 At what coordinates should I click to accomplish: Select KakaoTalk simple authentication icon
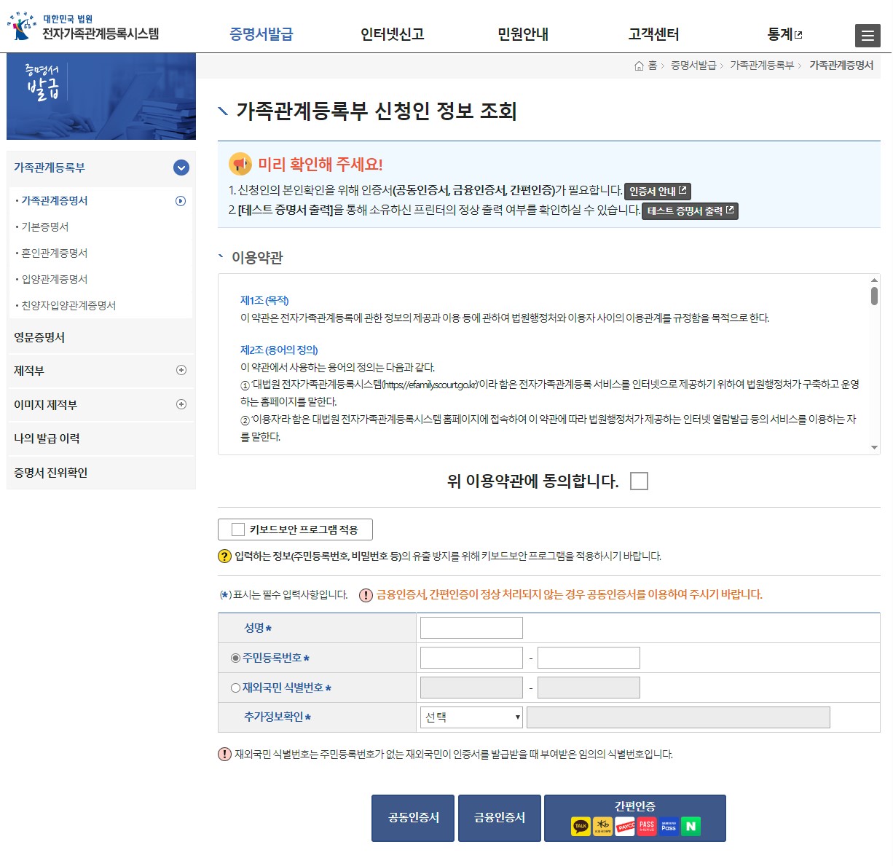pos(581,825)
